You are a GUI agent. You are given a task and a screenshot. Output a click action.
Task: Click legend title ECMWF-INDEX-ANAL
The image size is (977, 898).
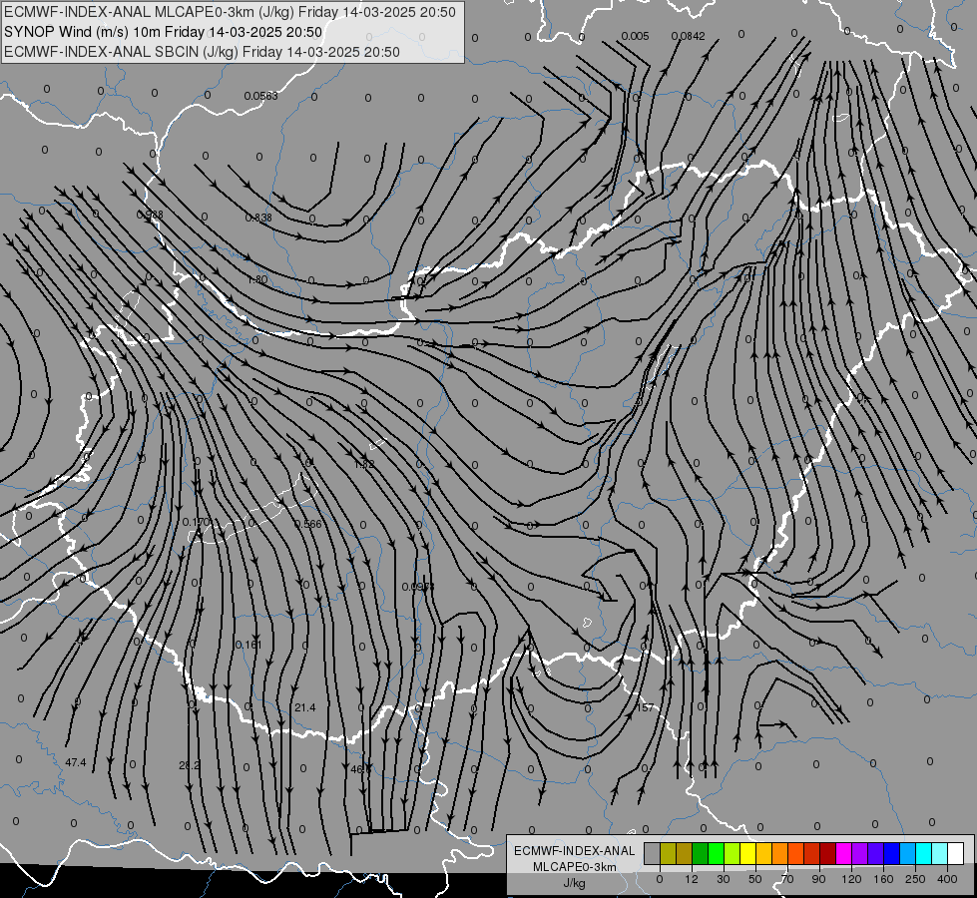point(575,851)
